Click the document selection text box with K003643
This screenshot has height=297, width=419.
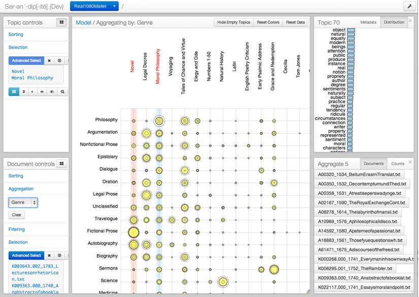coord(36,277)
